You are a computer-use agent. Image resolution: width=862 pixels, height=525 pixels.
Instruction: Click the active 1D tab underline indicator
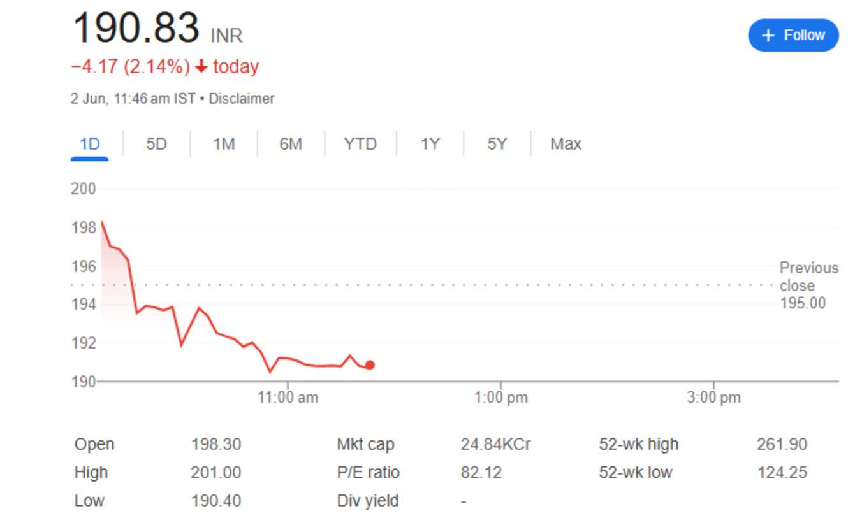89,157
